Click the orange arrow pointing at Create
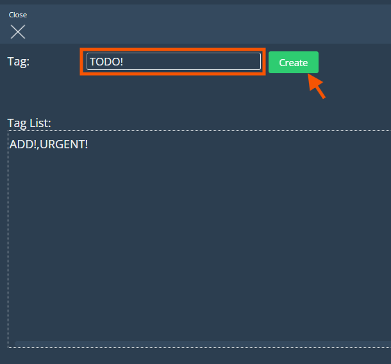 tap(317, 87)
